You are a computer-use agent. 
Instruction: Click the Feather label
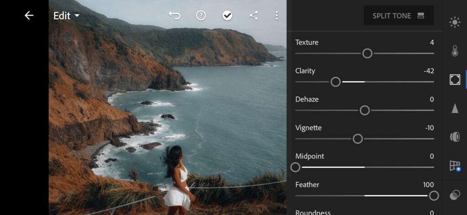coord(307,185)
